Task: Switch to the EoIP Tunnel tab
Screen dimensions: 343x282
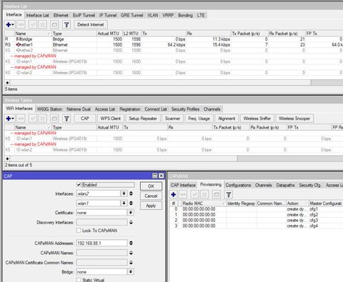Action: 84,15
